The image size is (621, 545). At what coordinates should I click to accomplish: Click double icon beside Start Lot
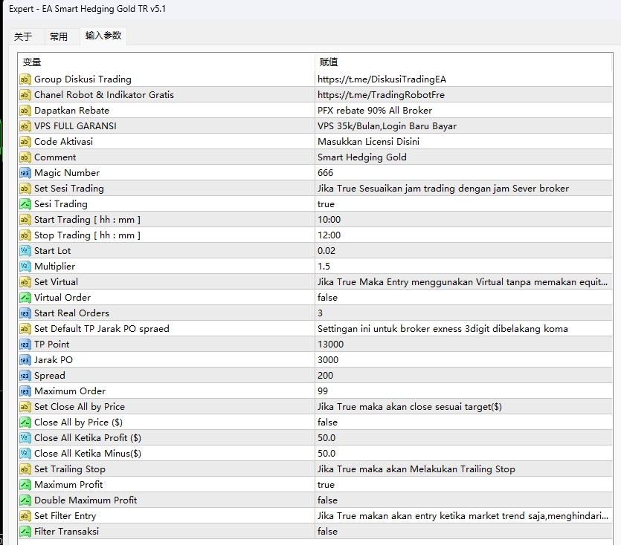[25, 251]
